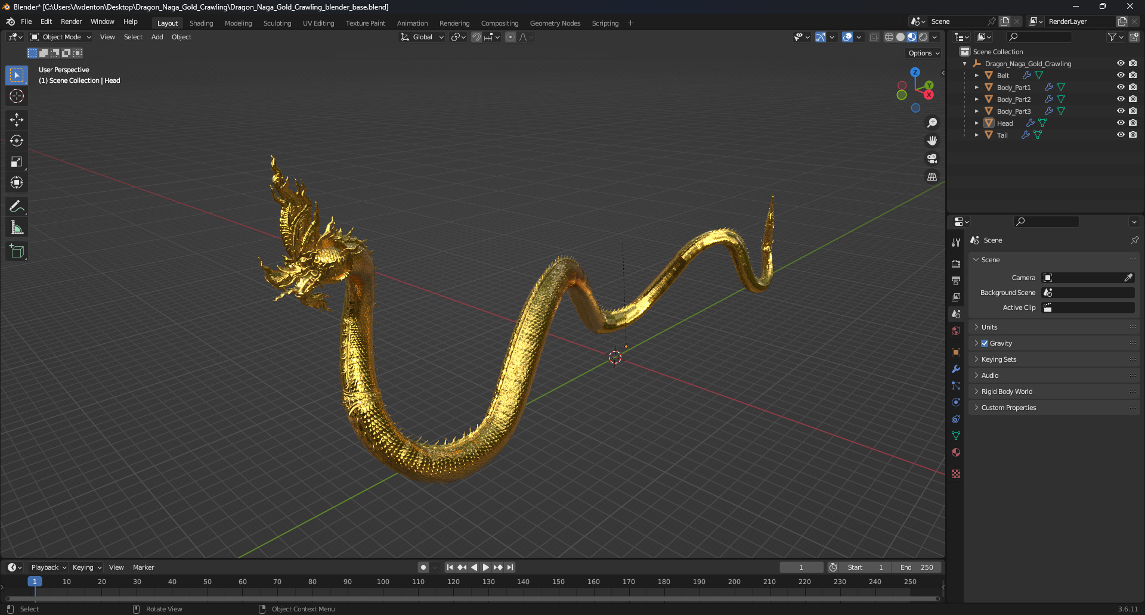Open the viewport Options dropdown
Image resolution: width=1145 pixels, height=615 pixels.
(x=924, y=53)
